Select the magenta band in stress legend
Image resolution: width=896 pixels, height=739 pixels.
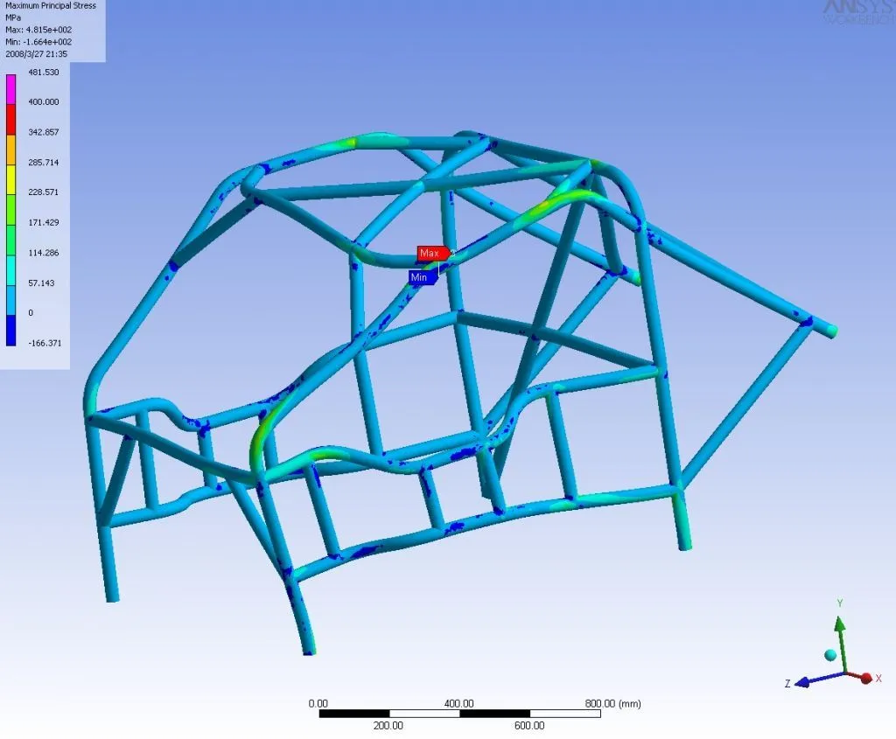tap(11, 87)
